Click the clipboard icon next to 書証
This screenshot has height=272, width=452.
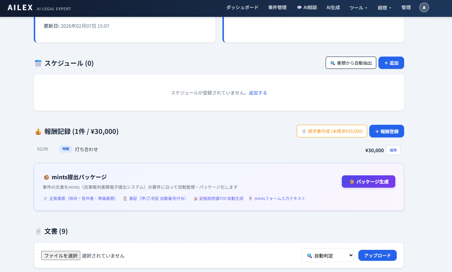[x=125, y=199]
